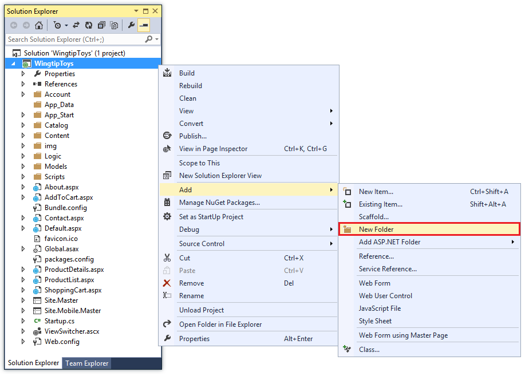525x376 pixels.
Task: Expand the Models folder in the tree
Action: (22, 166)
